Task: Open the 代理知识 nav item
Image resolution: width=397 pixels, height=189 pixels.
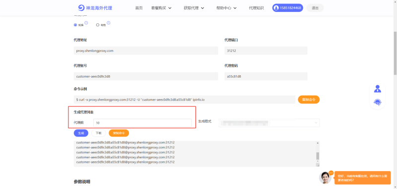Action: (x=256, y=8)
